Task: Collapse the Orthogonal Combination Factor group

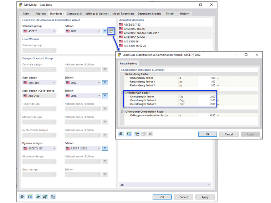Action: (122, 112)
